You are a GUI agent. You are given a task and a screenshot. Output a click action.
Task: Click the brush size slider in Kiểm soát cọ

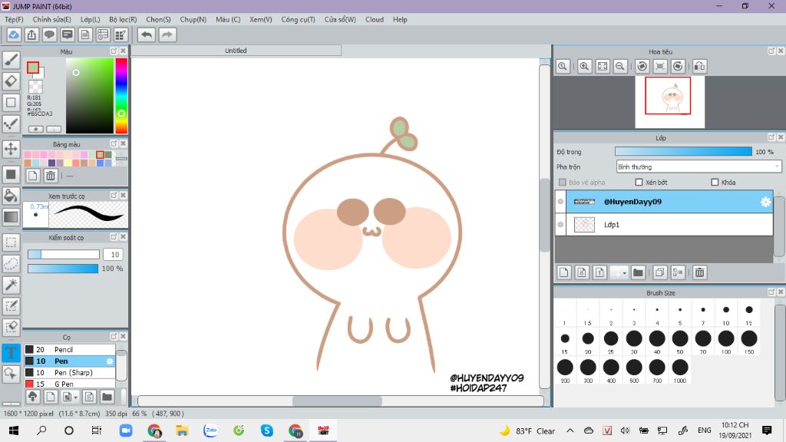(x=63, y=255)
